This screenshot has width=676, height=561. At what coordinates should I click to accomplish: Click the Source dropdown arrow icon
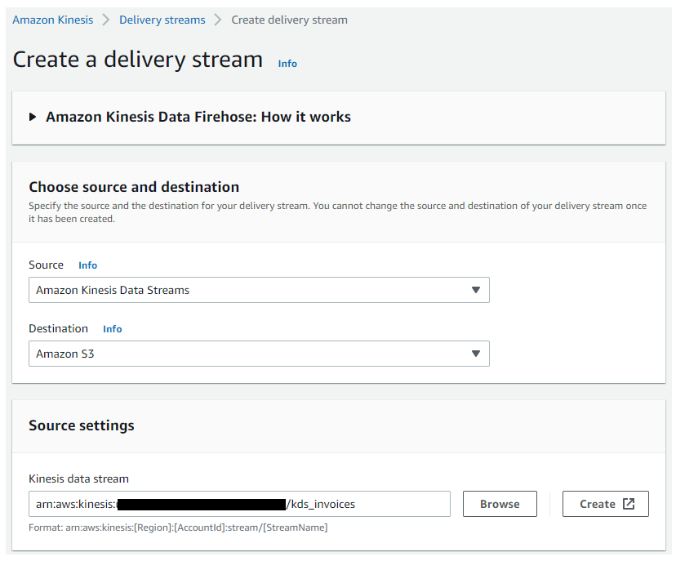(x=476, y=290)
